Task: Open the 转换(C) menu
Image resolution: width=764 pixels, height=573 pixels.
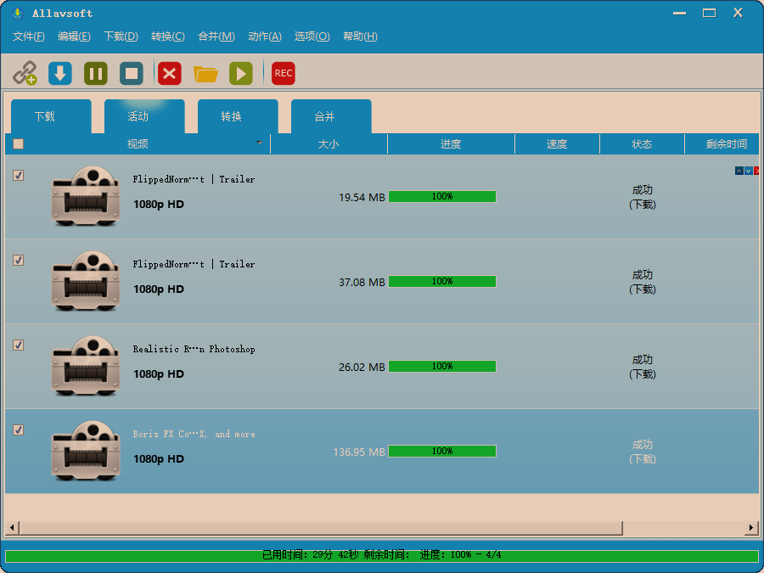Action: [167, 37]
